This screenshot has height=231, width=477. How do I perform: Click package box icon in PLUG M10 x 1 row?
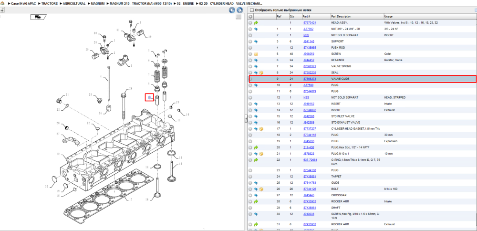[x=261, y=154]
